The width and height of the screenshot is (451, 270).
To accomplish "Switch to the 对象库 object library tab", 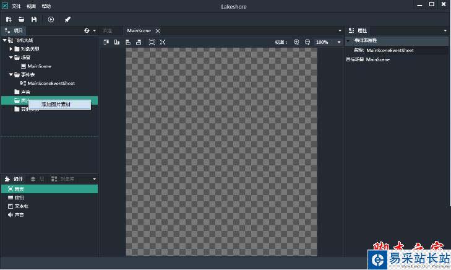I will 62,179.
